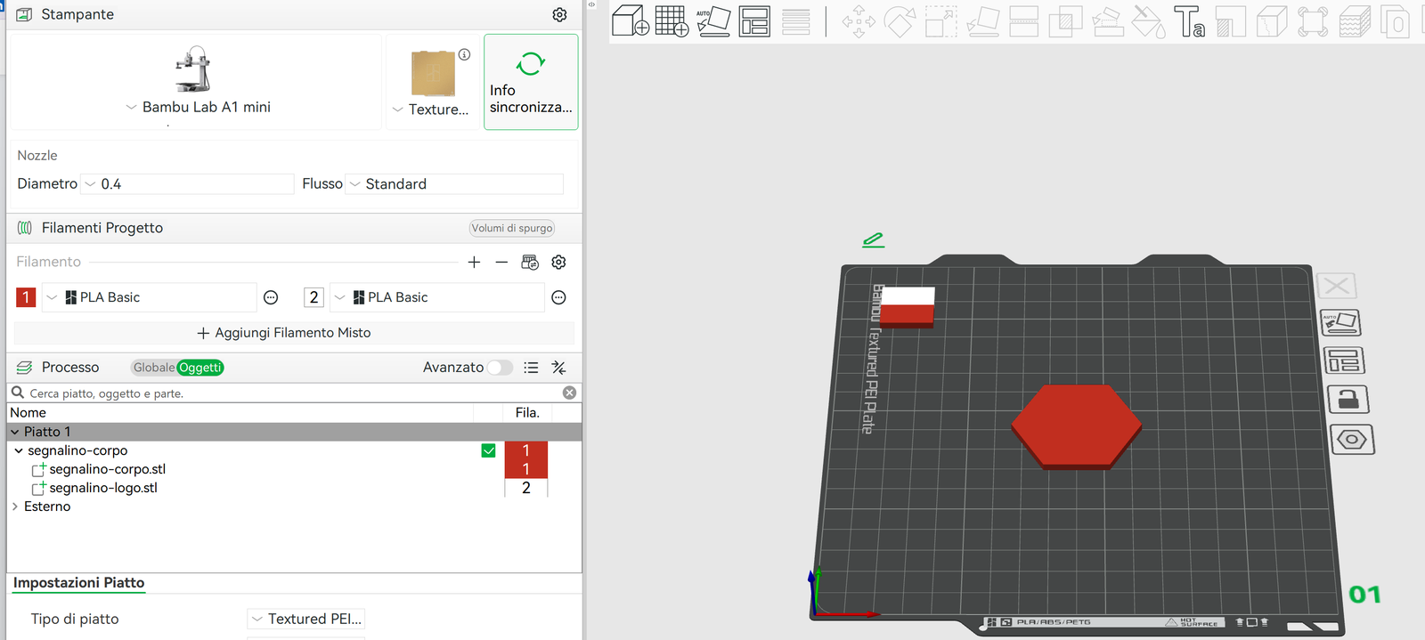Switch Processo to Globale mode
1425x640 pixels.
pos(154,368)
